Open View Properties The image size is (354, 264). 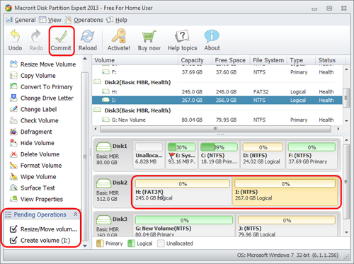click(x=36, y=199)
